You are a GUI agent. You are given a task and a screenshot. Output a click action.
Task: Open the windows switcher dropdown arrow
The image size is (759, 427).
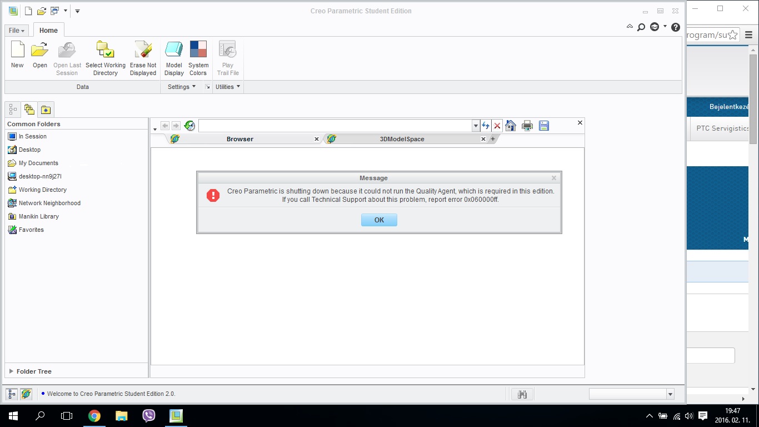coord(66,11)
